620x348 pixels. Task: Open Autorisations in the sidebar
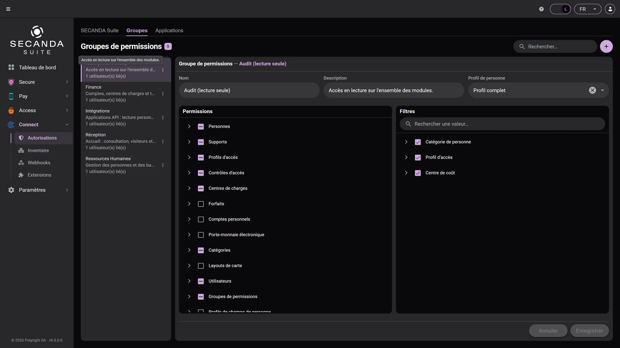click(43, 138)
